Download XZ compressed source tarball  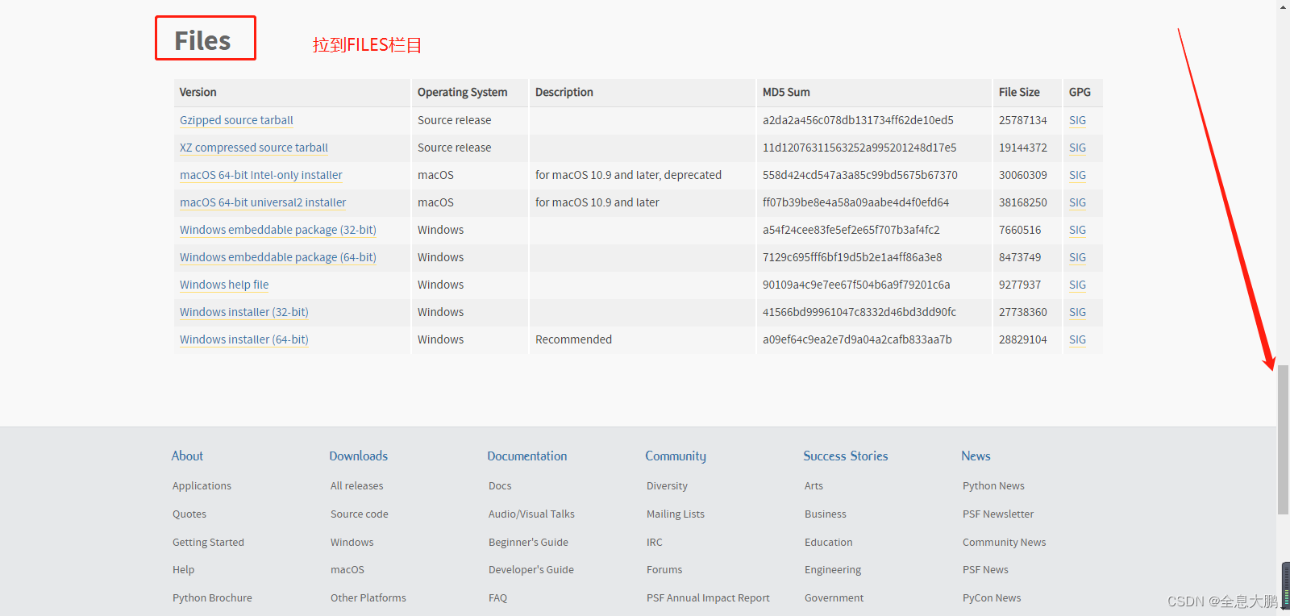254,148
